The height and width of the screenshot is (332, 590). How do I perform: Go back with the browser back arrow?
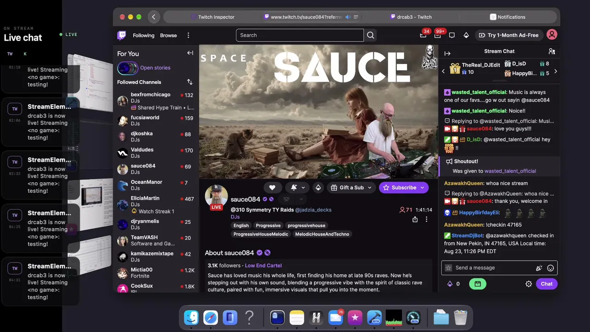point(153,17)
